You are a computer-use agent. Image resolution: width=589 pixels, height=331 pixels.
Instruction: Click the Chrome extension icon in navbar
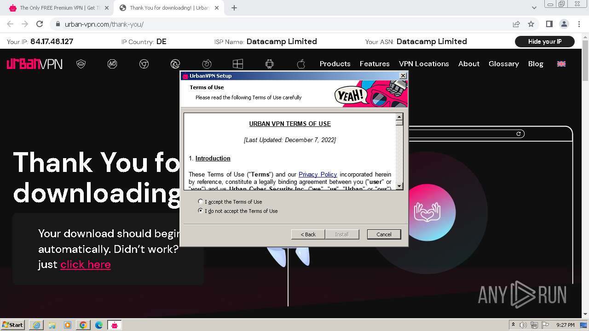point(144,64)
